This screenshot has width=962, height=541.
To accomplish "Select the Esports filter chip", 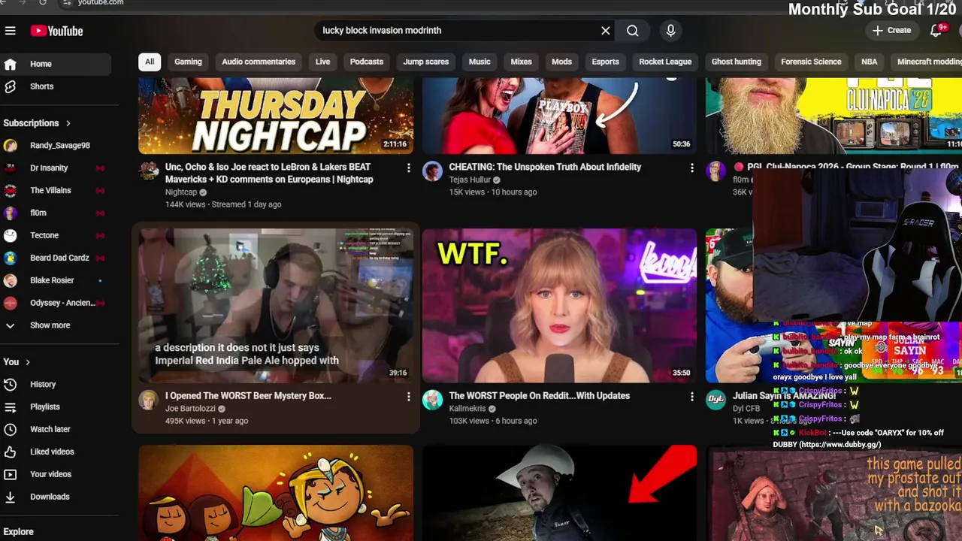I will coord(605,62).
